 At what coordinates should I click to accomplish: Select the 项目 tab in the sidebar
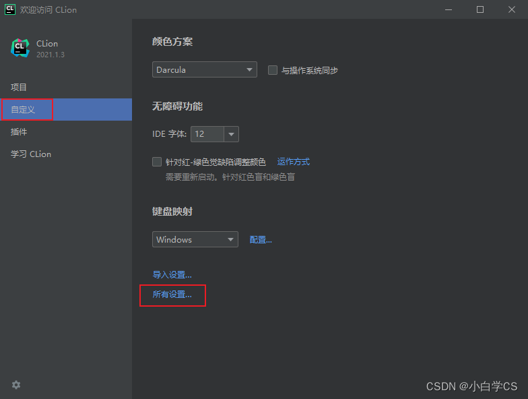point(66,88)
